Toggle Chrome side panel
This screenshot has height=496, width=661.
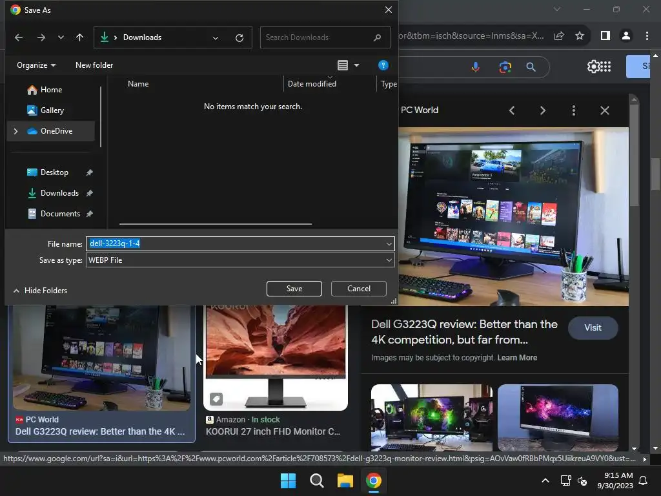point(605,36)
